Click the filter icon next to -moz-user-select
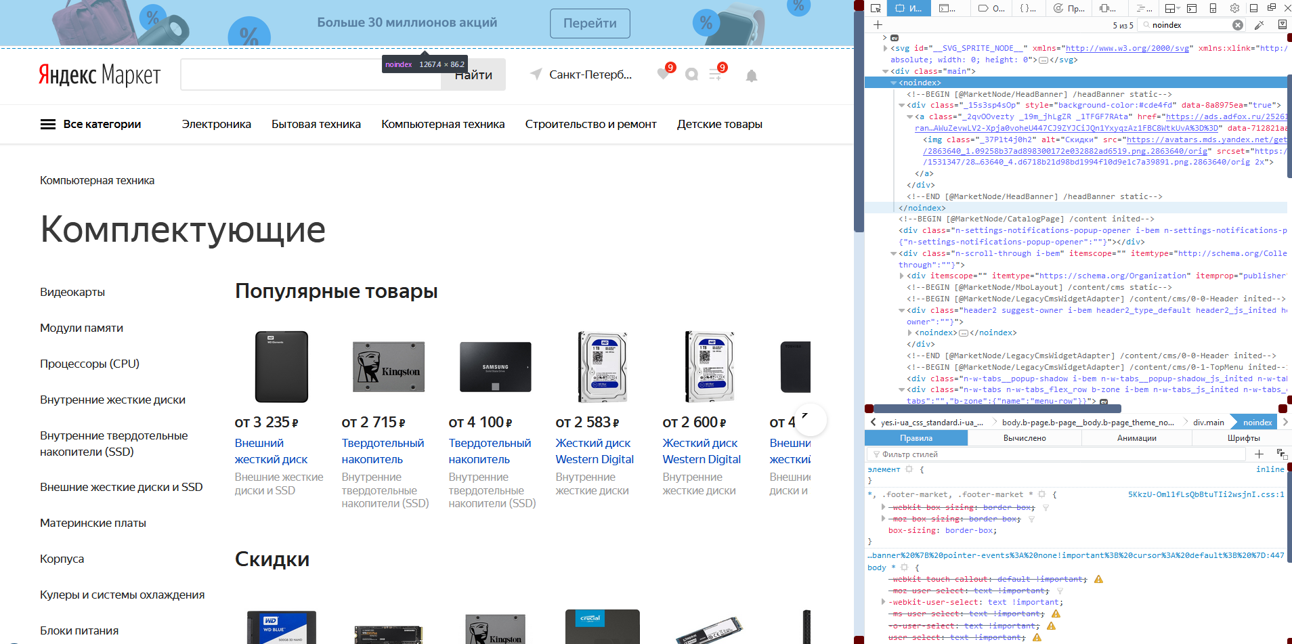Image resolution: width=1292 pixels, height=644 pixels. (x=1060, y=591)
